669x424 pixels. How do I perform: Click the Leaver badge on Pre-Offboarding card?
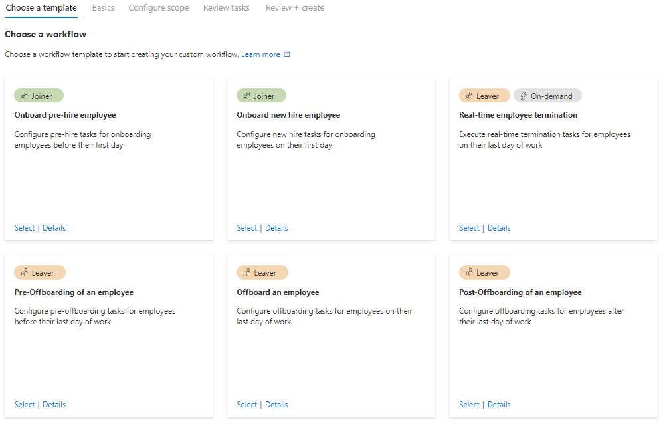point(40,272)
